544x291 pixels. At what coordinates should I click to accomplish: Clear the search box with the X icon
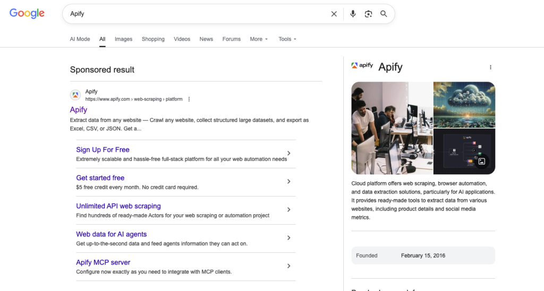click(x=334, y=14)
